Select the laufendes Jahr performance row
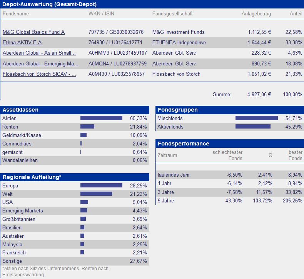The height and width of the screenshot is (279, 304). coord(230,175)
